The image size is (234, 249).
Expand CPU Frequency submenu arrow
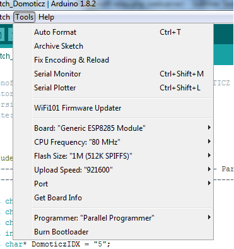[x=209, y=142]
